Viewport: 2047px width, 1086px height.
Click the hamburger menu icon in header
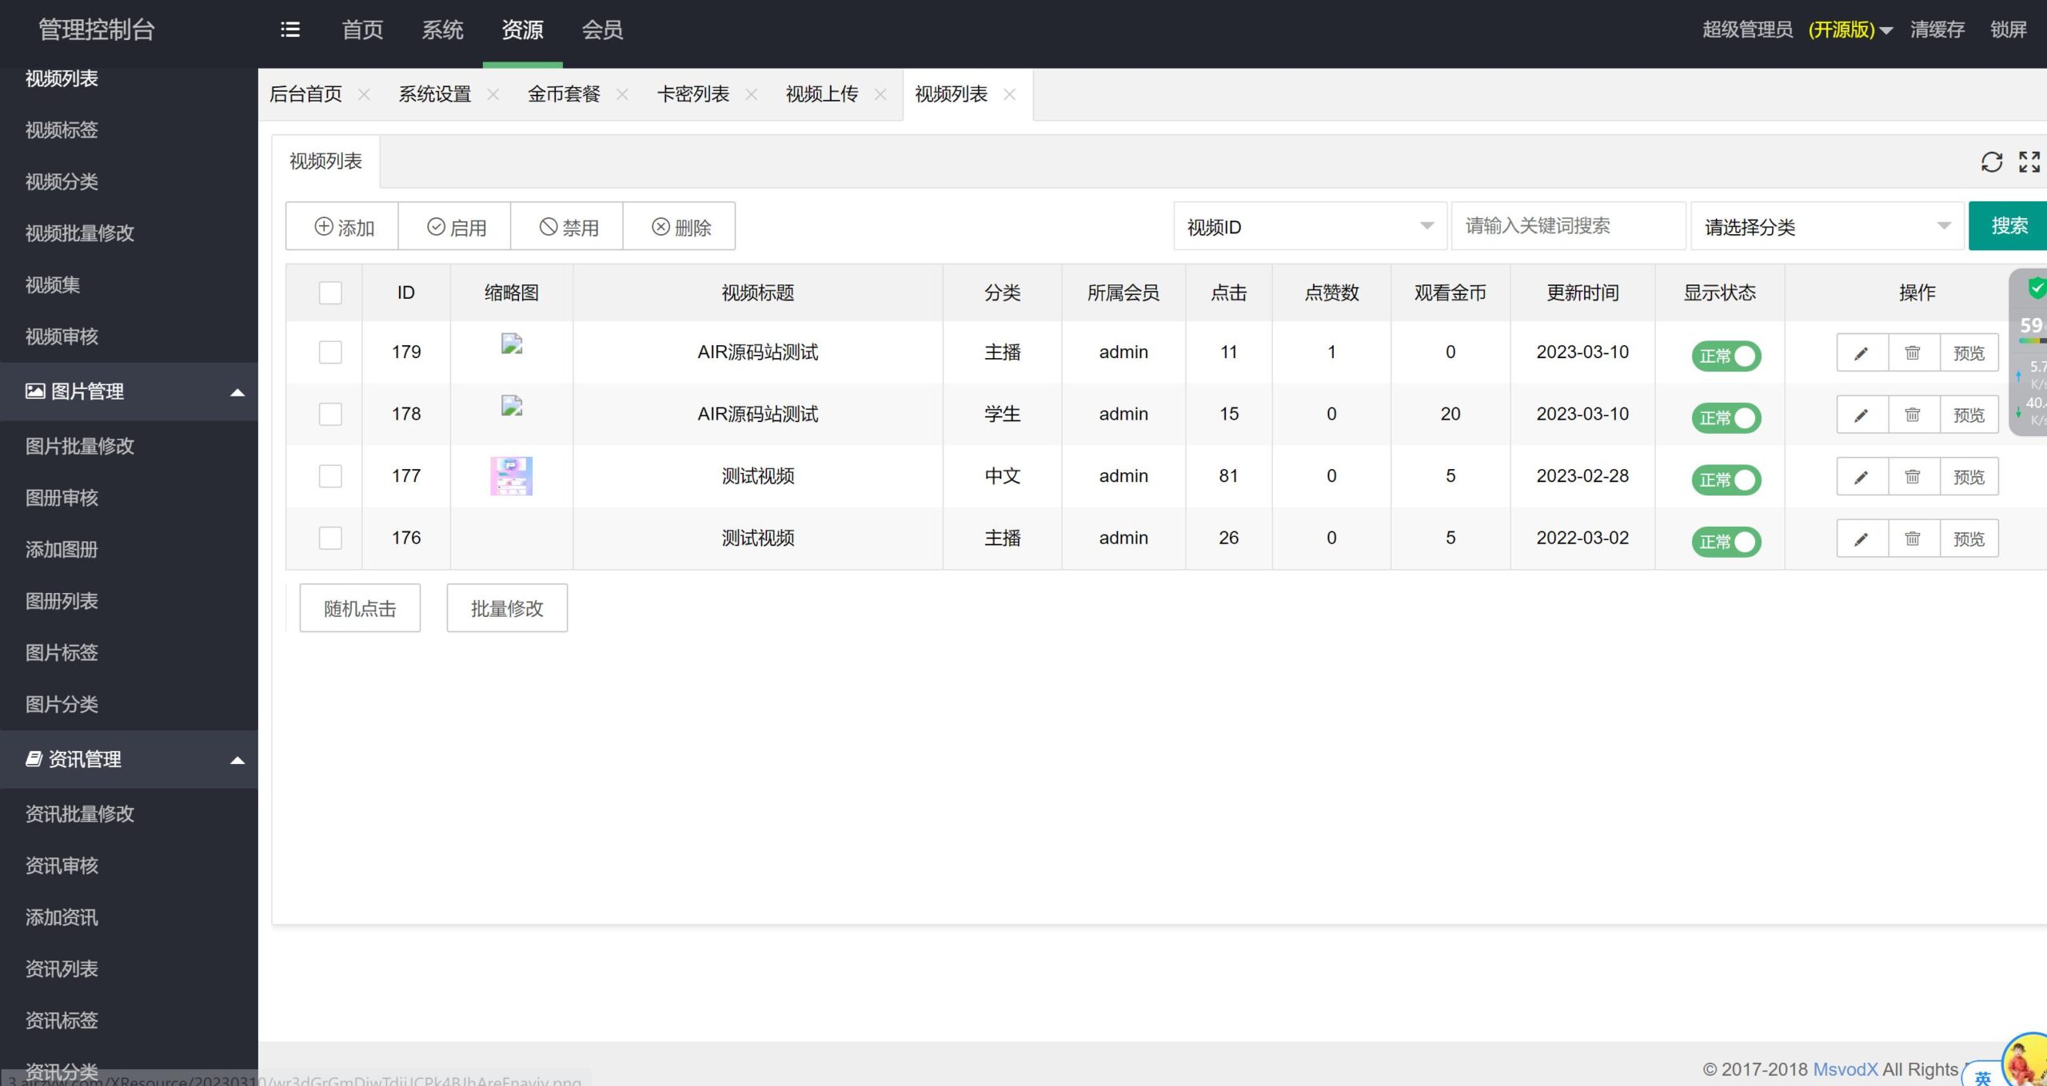[x=290, y=30]
